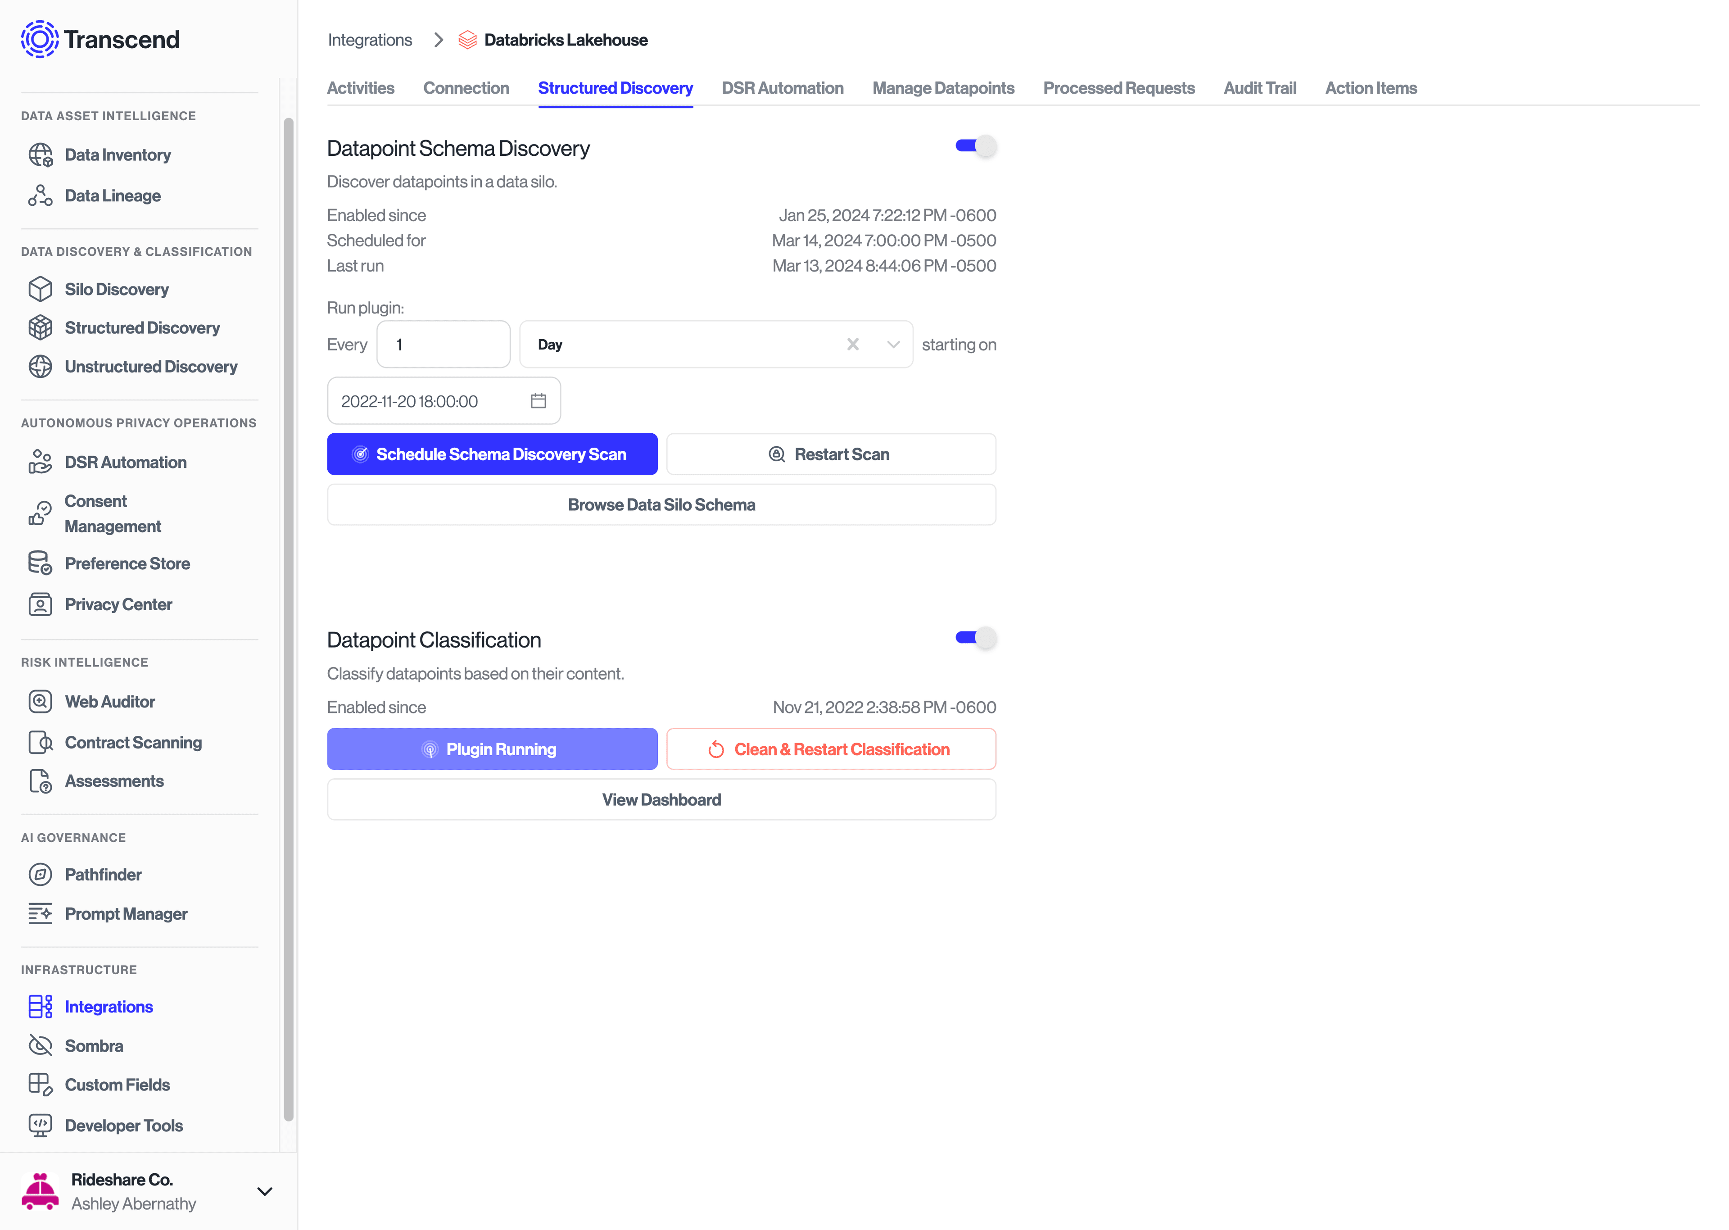1729x1230 pixels.
Task: Clean and restart classification
Action: 830,749
